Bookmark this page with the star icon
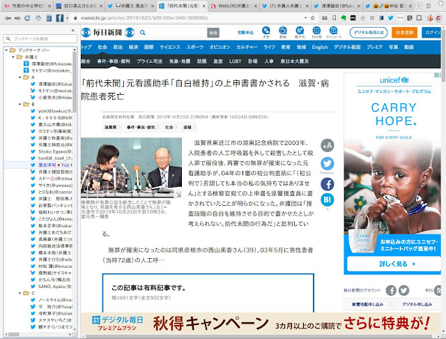Viewport: 446px width, 339px height. coord(313,18)
